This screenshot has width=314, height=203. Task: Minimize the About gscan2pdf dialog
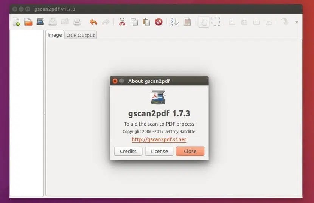point(121,81)
